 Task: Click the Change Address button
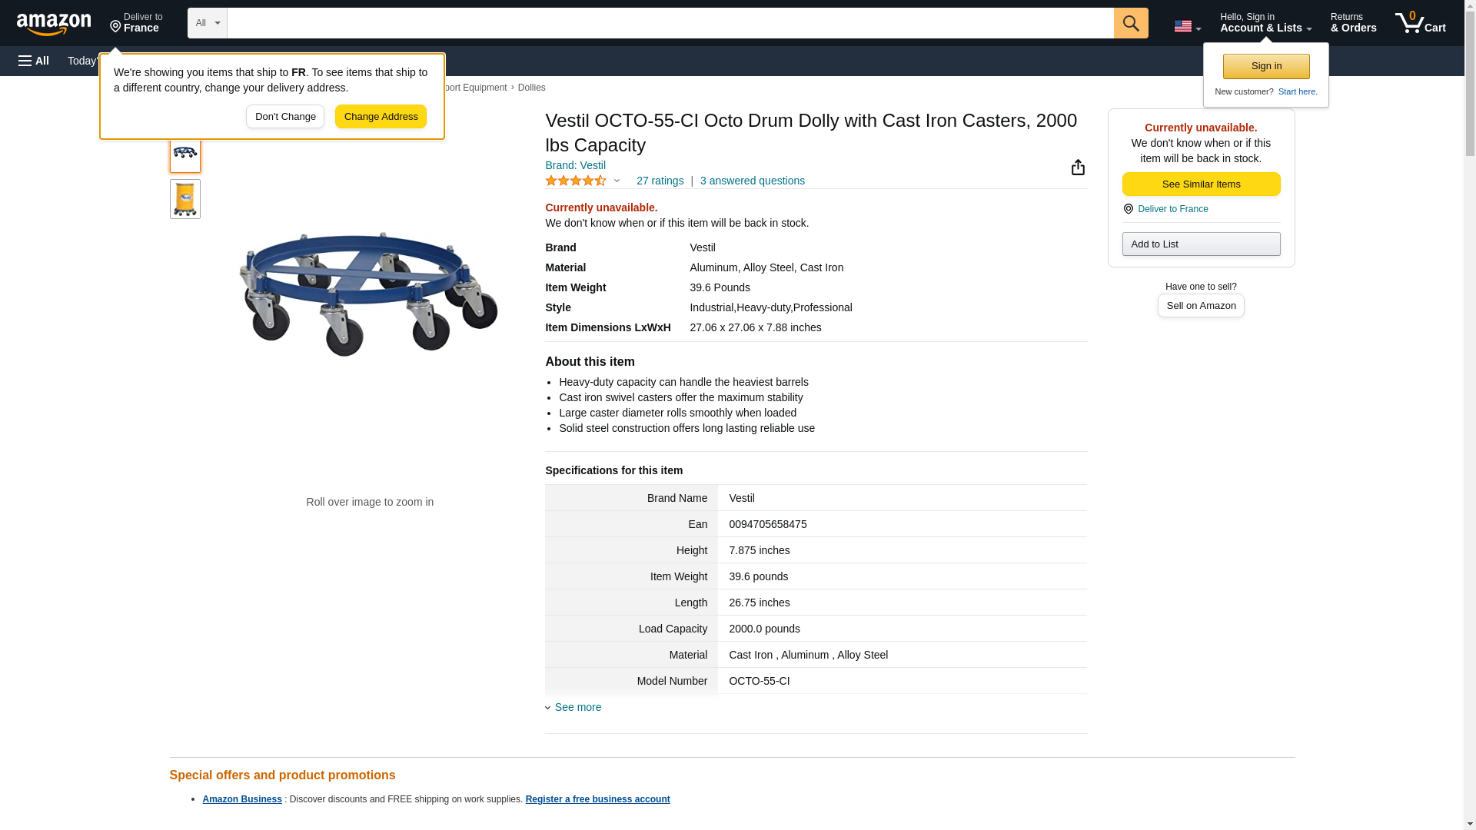[x=381, y=117]
